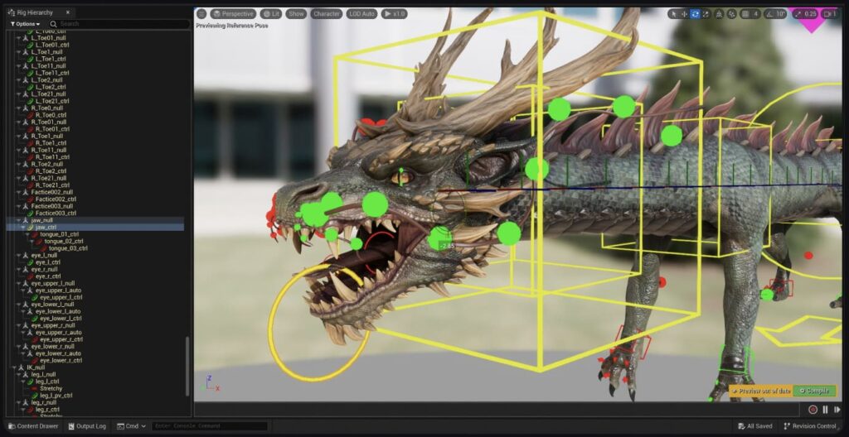849x437 pixels.
Task: Toggle the scale snap 0.25 setting
Action: (x=805, y=14)
